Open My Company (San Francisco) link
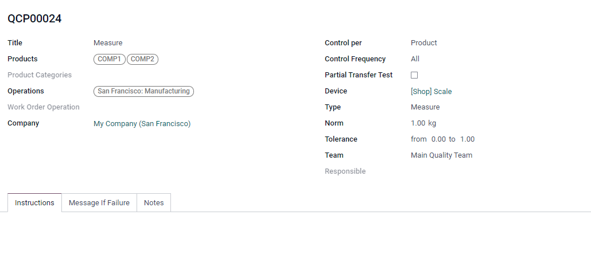 point(142,123)
